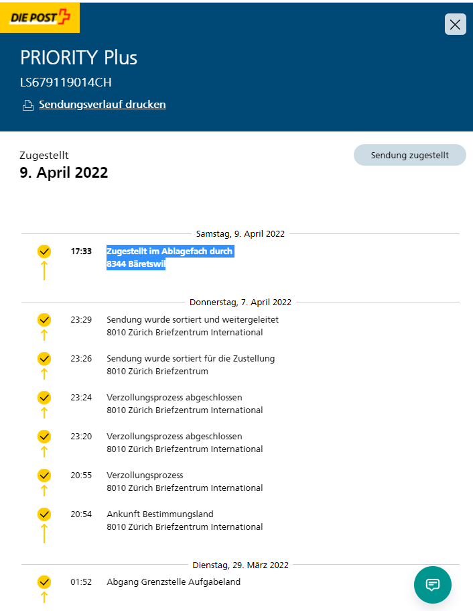Viewport: 473px width, 611px height.
Task: Click Samstag, 9. April 2022 date separator
Action: click(x=240, y=234)
